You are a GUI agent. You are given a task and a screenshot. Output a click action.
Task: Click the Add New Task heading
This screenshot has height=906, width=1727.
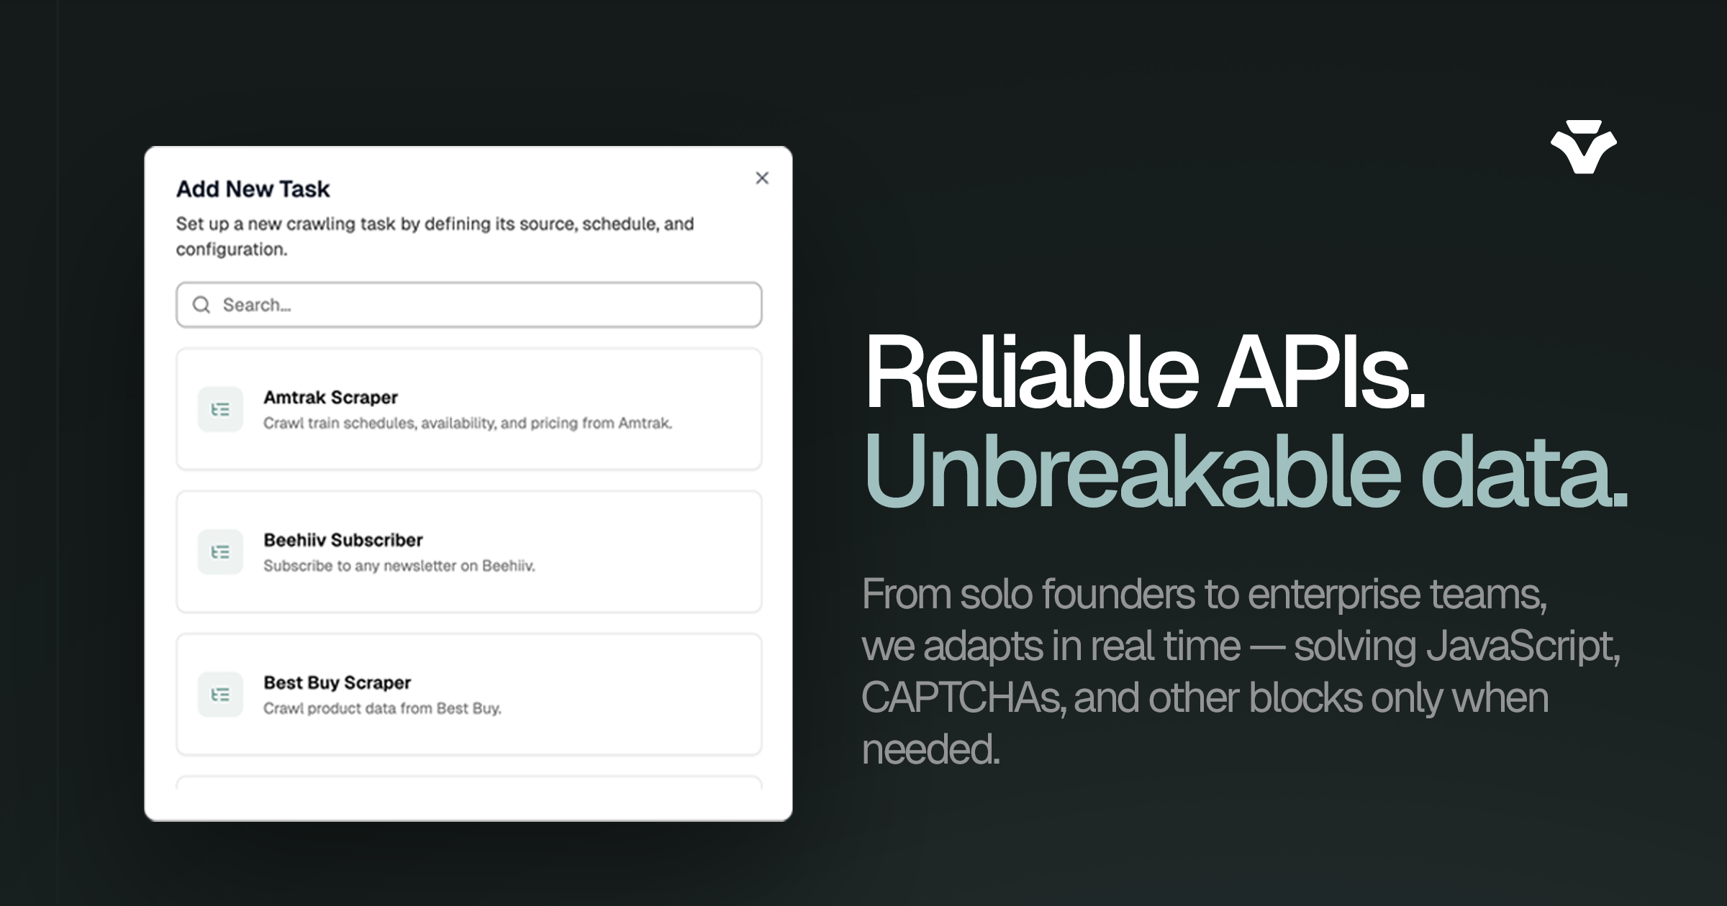click(253, 189)
